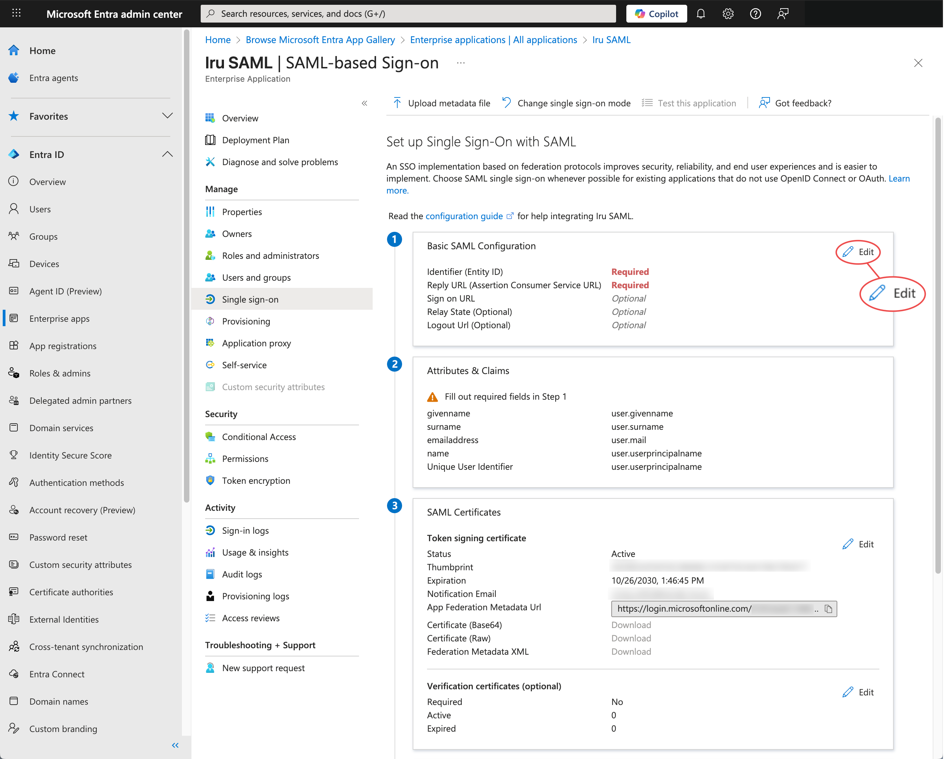Focus the search resources input field

(408, 14)
